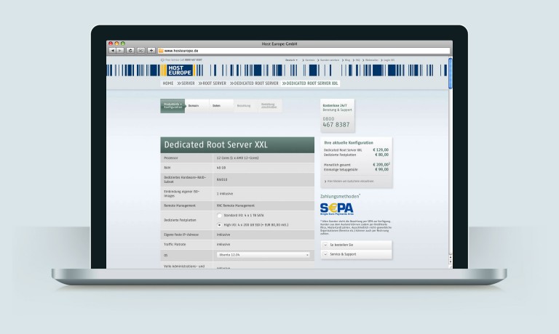Click the 'Dedicated Root Server XXL' heading
Screen dimensions: 559x334
(x=215, y=144)
